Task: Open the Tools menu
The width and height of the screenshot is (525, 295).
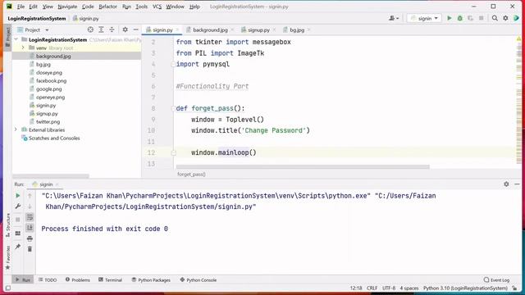Action: pos(141,7)
